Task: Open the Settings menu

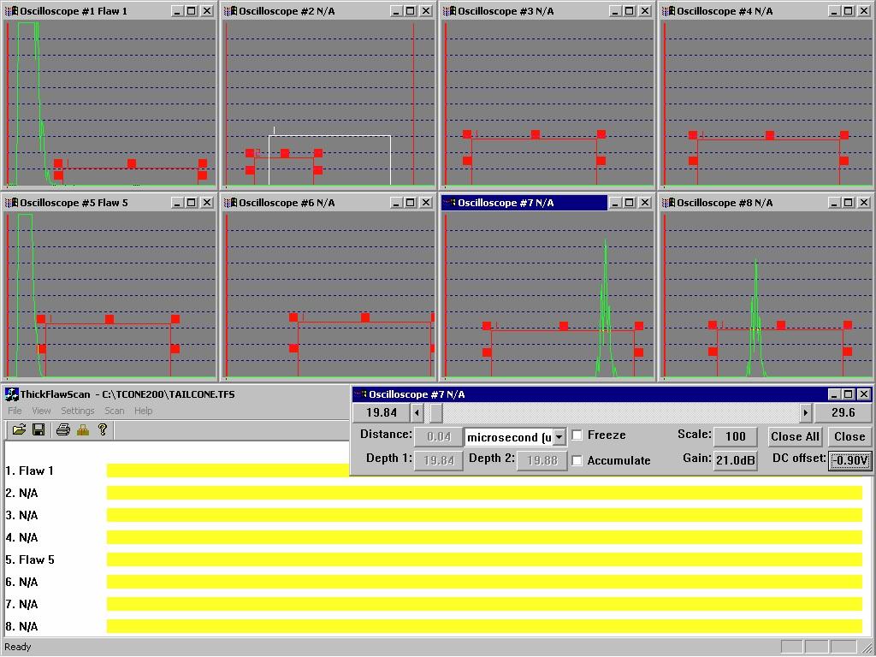Action: (77, 411)
